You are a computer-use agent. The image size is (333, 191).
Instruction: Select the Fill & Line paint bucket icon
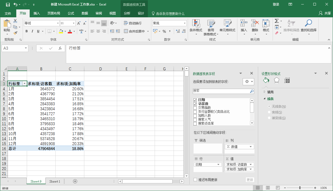coord(266,80)
